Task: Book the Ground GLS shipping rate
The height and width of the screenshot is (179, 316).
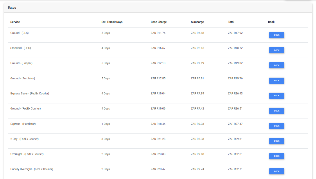Action: pyautogui.click(x=276, y=35)
